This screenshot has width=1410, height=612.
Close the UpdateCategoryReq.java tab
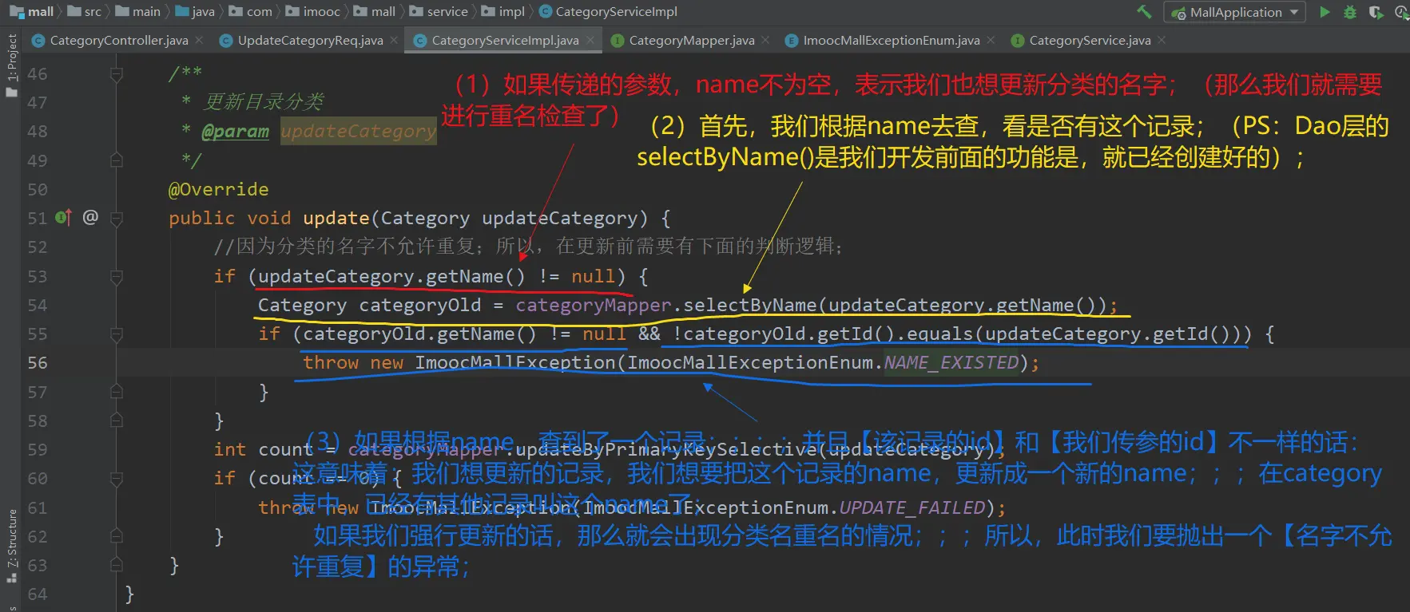pyautogui.click(x=394, y=40)
